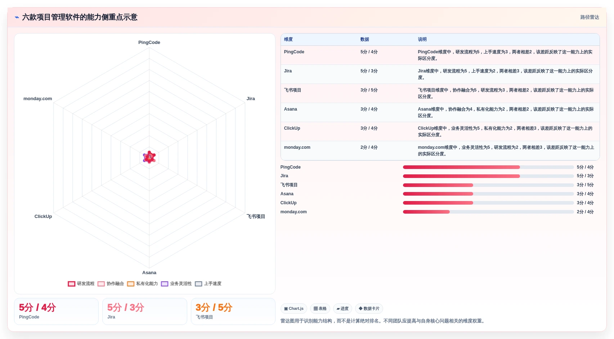Image resolution: width=614 pixels, height=339 pixels.
Task: Click the PingCode progress bar
Action: (x=488, y=167)
